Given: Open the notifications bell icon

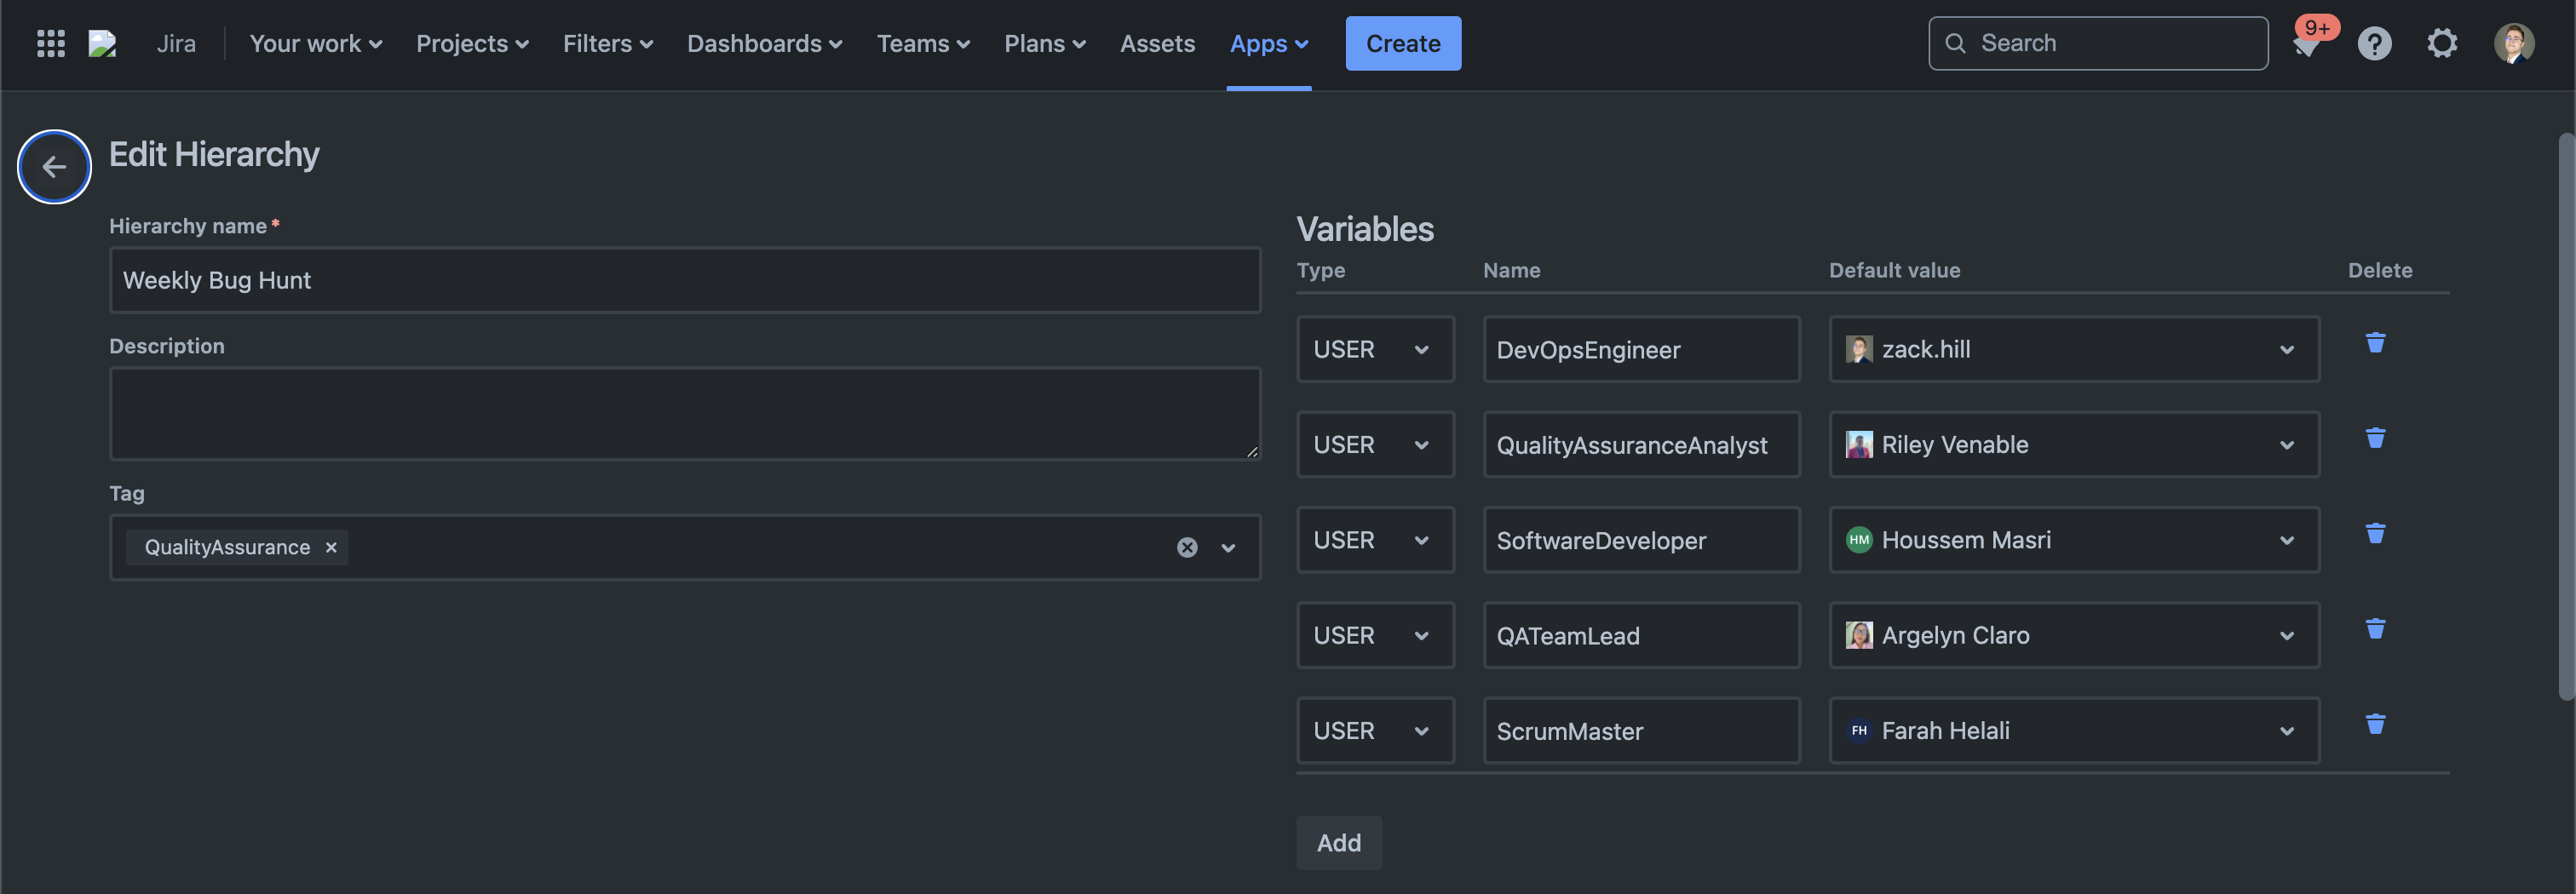Looking at the screenshot, I should (x=2306, y=45).
